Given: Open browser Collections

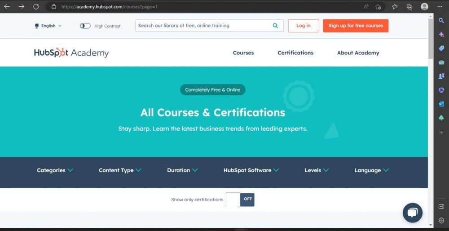Looking at the screenshot, I should pos(409,7).
